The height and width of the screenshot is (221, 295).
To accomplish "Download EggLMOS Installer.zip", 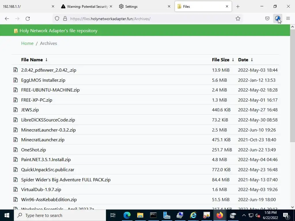I will (43, 80).
